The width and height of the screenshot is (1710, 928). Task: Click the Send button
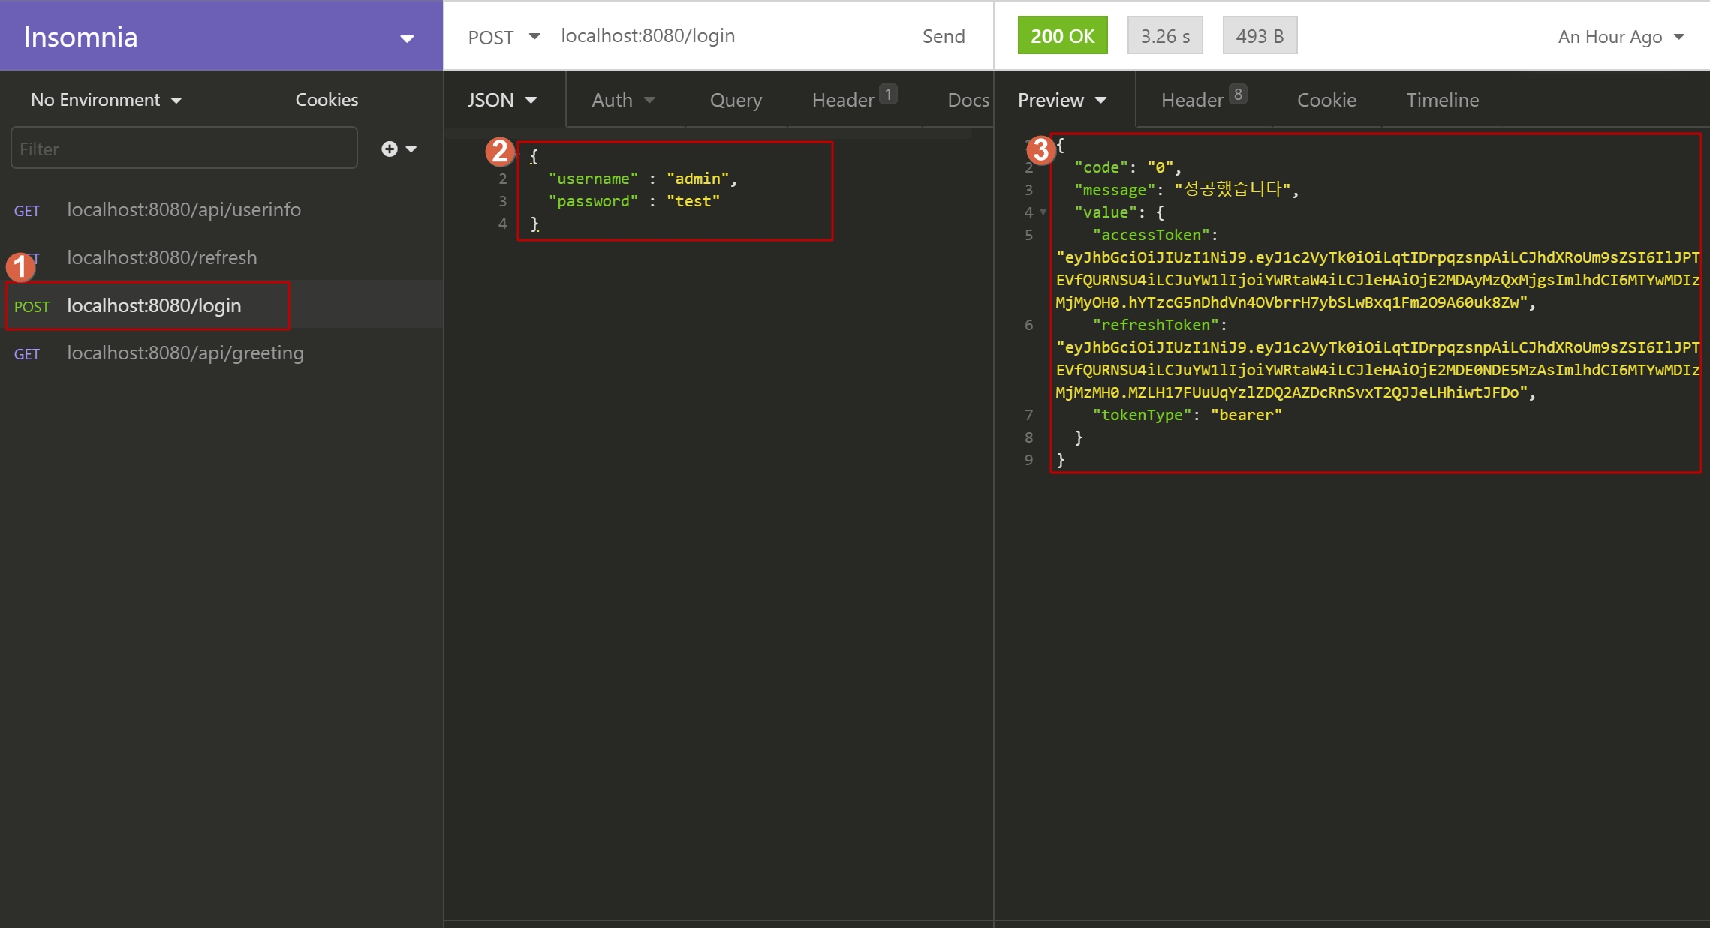[943, 36]
